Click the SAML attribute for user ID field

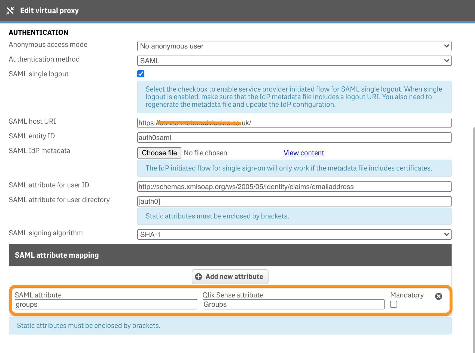pos(294,187)
